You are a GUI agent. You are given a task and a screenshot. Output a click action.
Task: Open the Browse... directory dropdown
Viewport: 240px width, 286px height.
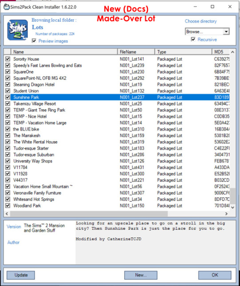pyautogui.click(x=226, y=32)
